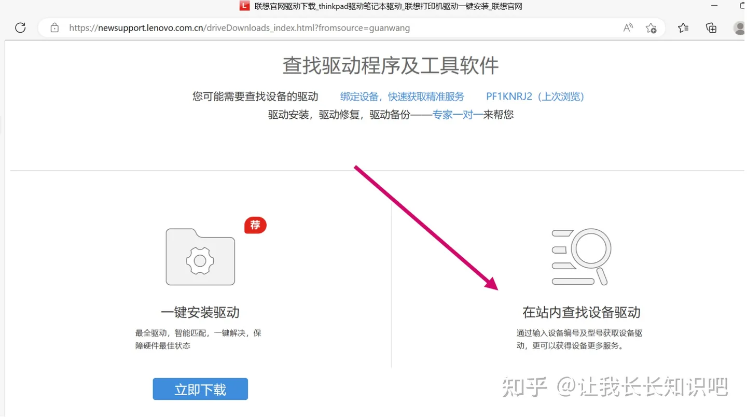This screenshot has height=417, width=747.
Task: Click 一键安装驱动 heading
Action: (x=200, y=312)
